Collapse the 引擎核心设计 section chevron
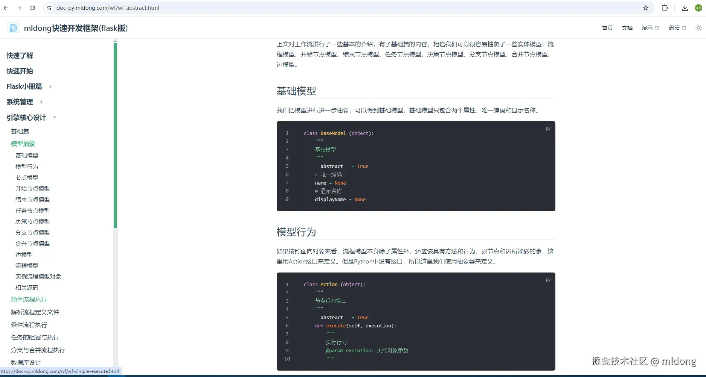706x377 pixels. point(54,117)
